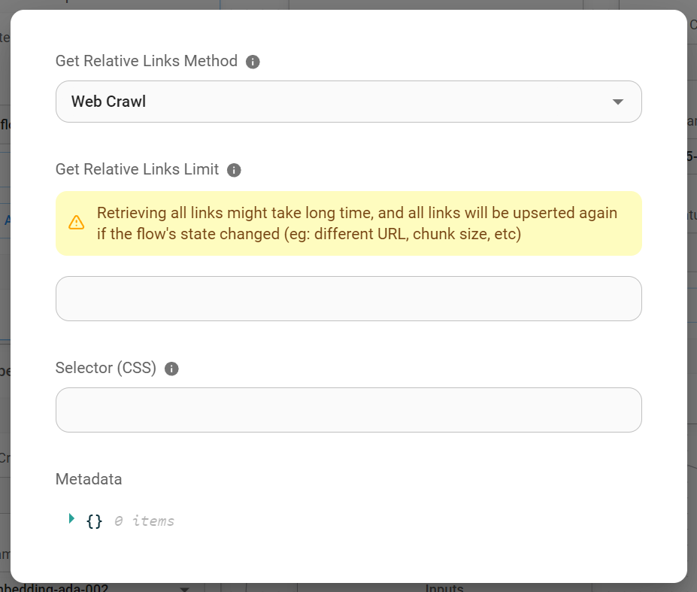Click the caret arrow in Web Crawl dropdown

[x=618, y=102]
